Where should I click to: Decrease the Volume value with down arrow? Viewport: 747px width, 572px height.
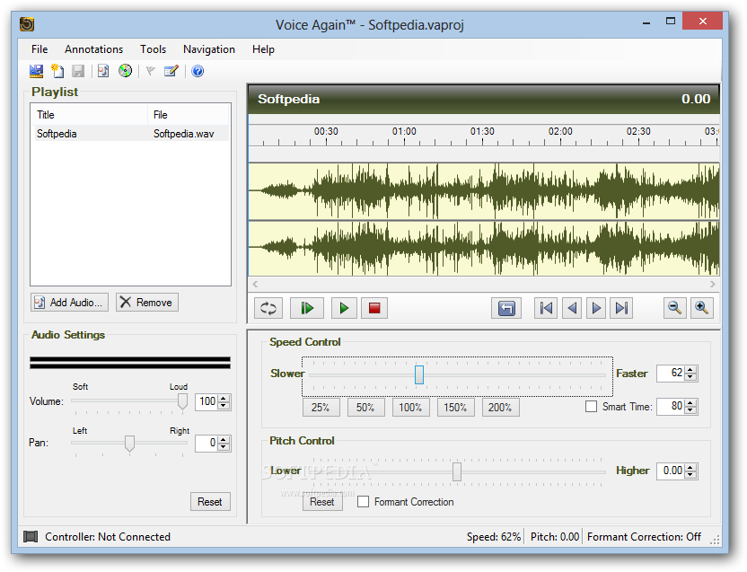[224, 405]
